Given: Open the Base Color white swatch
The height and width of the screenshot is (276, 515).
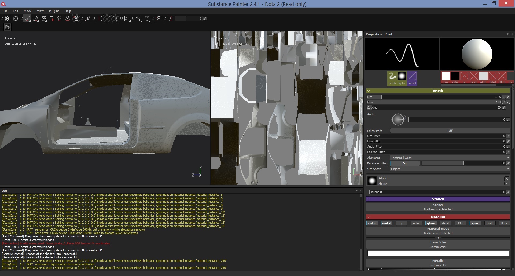Looking at the screenshot, I should 439,253.
